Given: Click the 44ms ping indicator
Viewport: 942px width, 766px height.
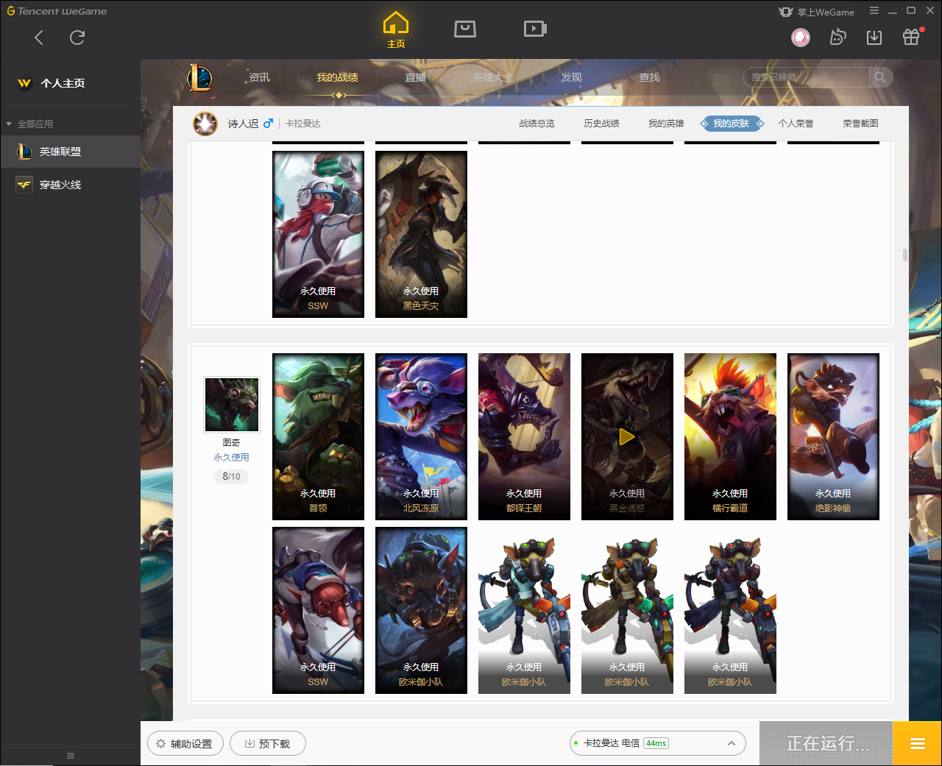Looking at the screenshot, I should [656, 743].
